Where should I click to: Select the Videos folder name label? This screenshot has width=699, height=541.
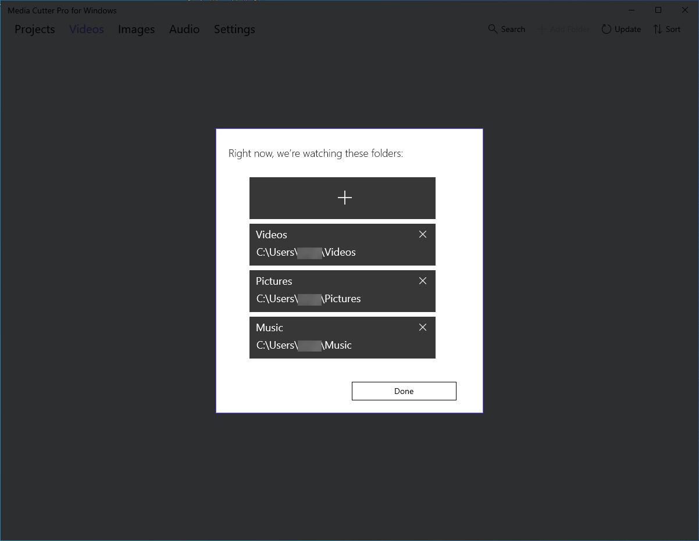272,235
